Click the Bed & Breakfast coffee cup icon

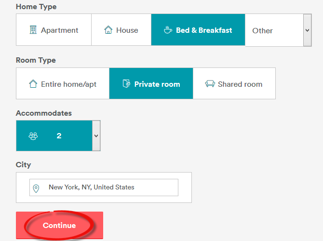coord(168,30)
